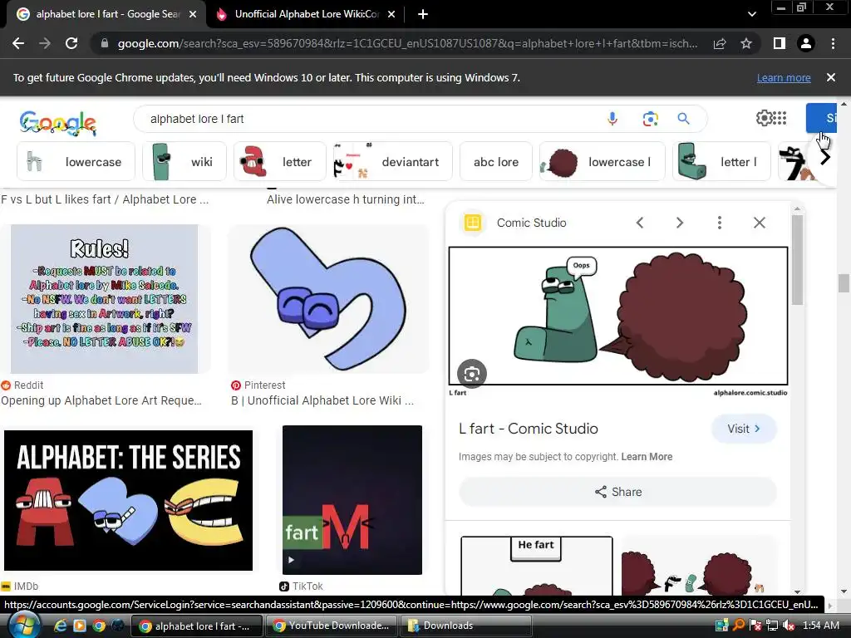The height and width of the screenshot is (638, 851).
Task: Go back to the previous page
Action: tap(18, 43)
